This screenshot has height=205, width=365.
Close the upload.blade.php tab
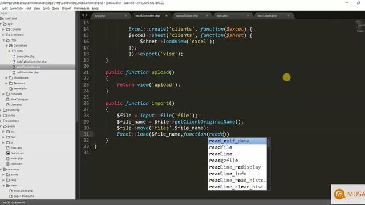[x=207, y=15]
